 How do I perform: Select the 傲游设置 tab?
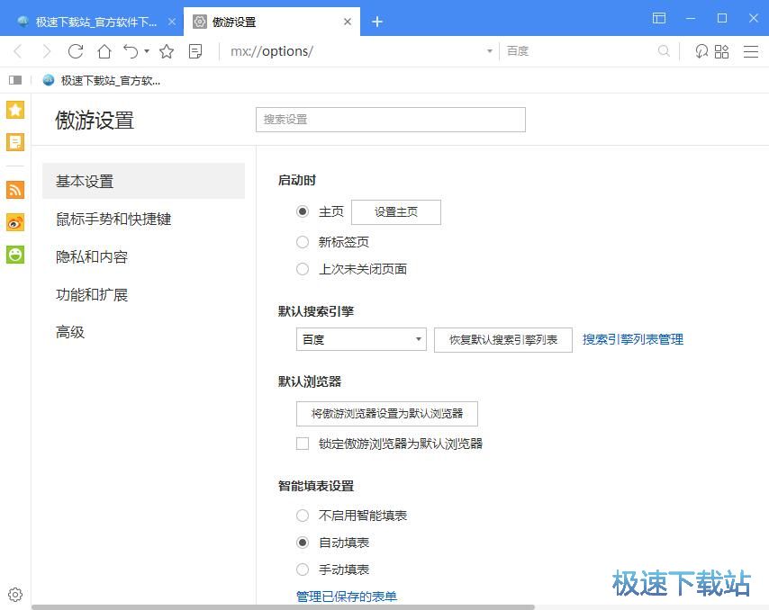click(x=272, y=22)
